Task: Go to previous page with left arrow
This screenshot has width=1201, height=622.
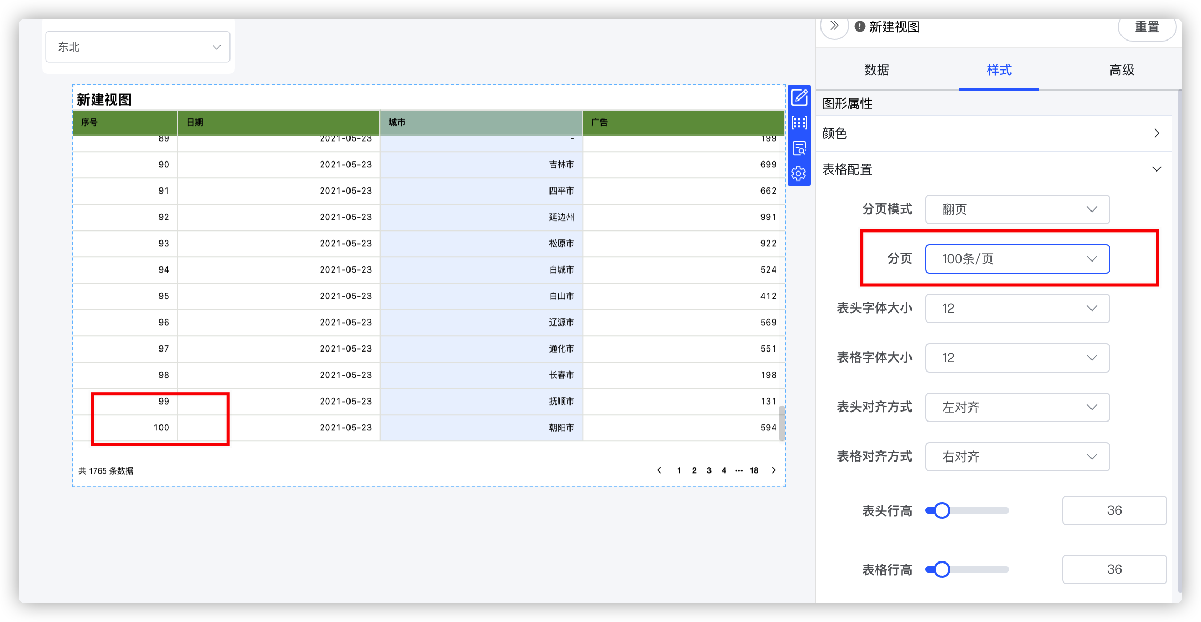Action: [x=659, y=470]
